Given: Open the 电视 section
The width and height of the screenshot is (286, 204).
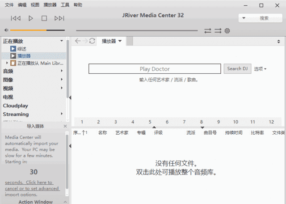Looking at the screenshot, I should (8, 97).
